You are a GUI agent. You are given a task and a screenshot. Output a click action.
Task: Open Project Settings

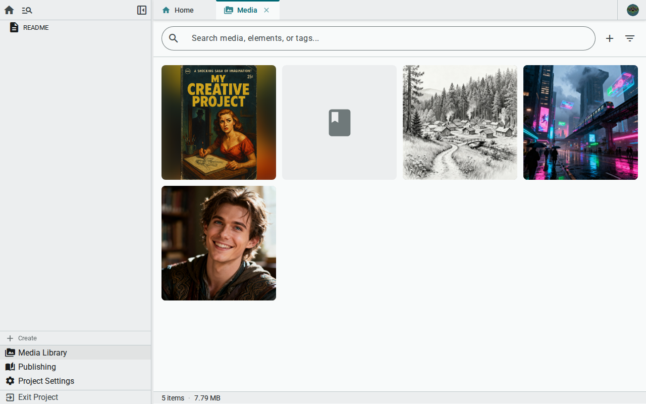(x=76, y=381)
